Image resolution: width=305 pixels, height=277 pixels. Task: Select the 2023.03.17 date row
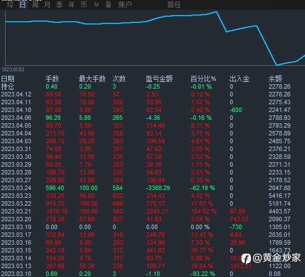point(16,235)
